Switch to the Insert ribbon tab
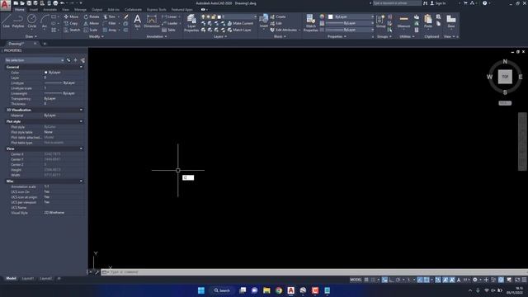 tap(34, 9)
